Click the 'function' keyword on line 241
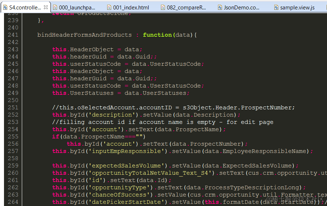 tap(157, 35)
